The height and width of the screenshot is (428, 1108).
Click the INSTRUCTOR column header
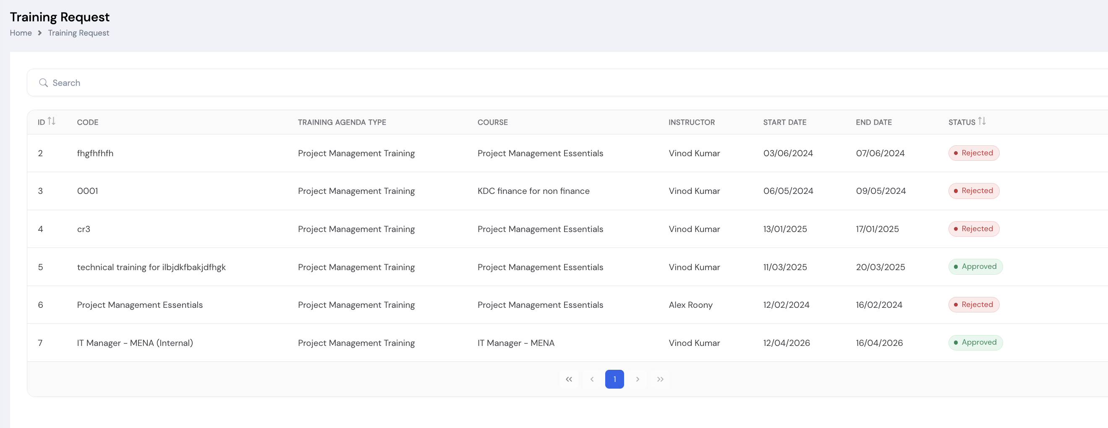tap(692, 122)
